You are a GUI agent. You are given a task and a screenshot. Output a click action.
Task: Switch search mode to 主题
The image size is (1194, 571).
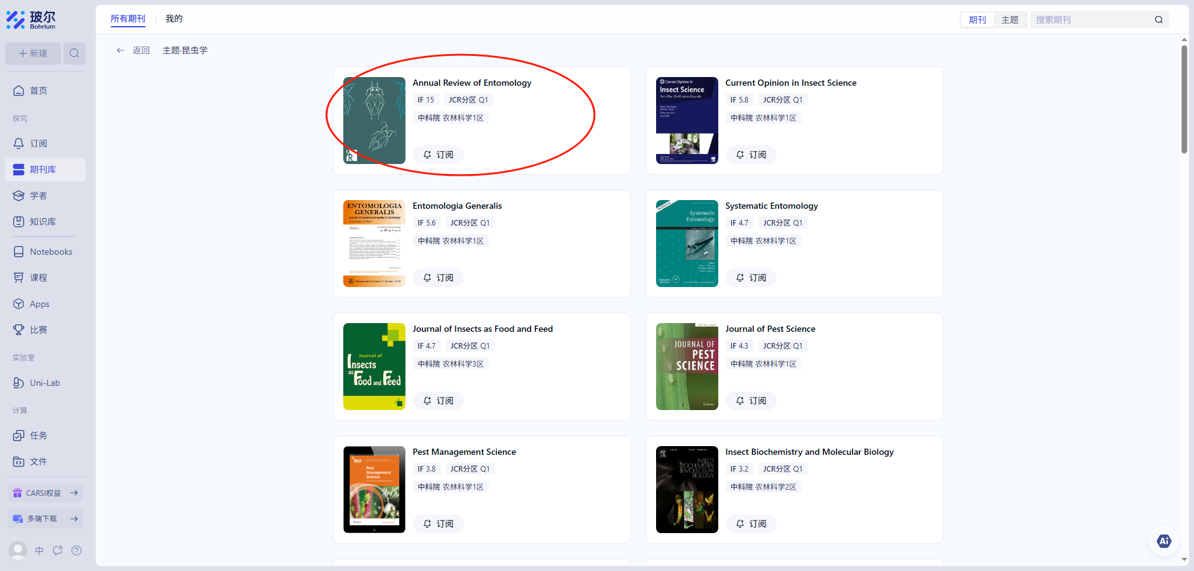[x=1009, y=20]
